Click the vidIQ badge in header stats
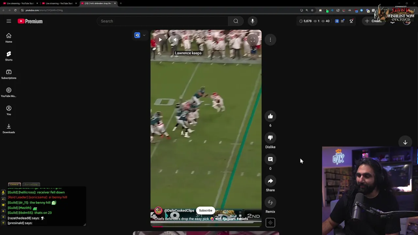 [337, 21]
